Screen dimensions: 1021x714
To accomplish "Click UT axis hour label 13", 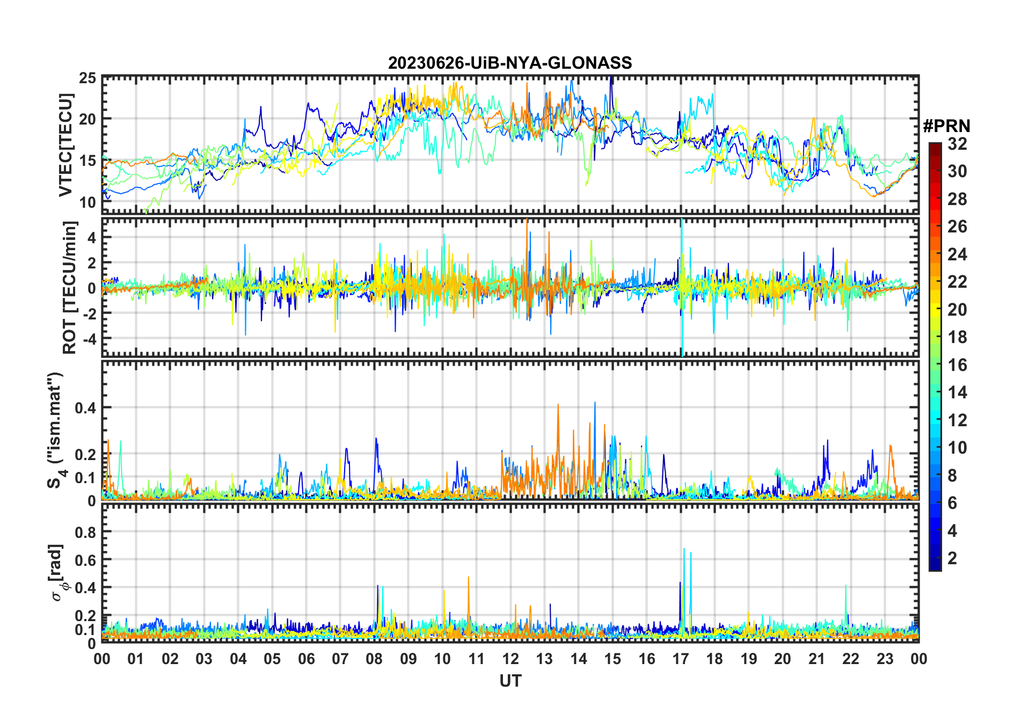I will point(544,659).
